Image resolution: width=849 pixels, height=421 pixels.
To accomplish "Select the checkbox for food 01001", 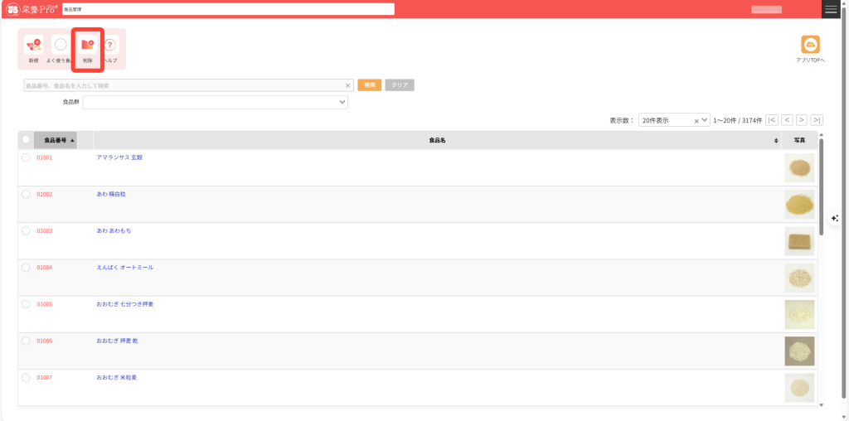I will click(x=26, y=157).
